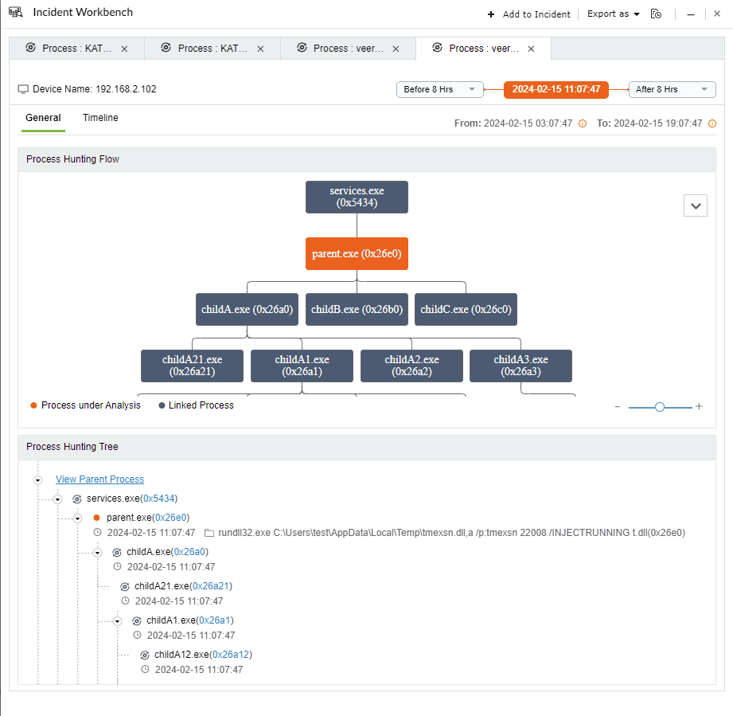This screenshot has width=733, height=716.
Task: Click the process icon beside childA12.exe
Action: point(144,654)
